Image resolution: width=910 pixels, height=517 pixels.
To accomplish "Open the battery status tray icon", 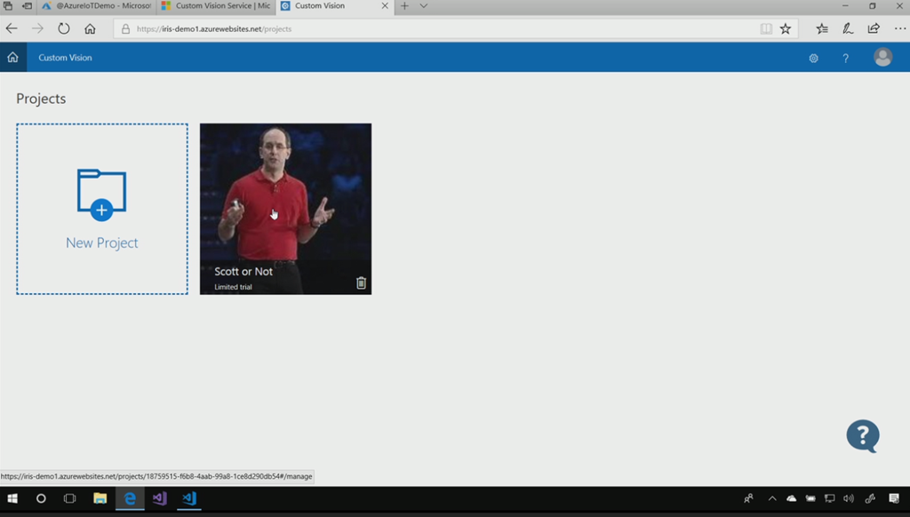I will coord(810,498).
